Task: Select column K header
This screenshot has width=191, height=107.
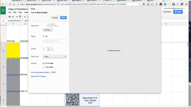Action: point(166,24)
